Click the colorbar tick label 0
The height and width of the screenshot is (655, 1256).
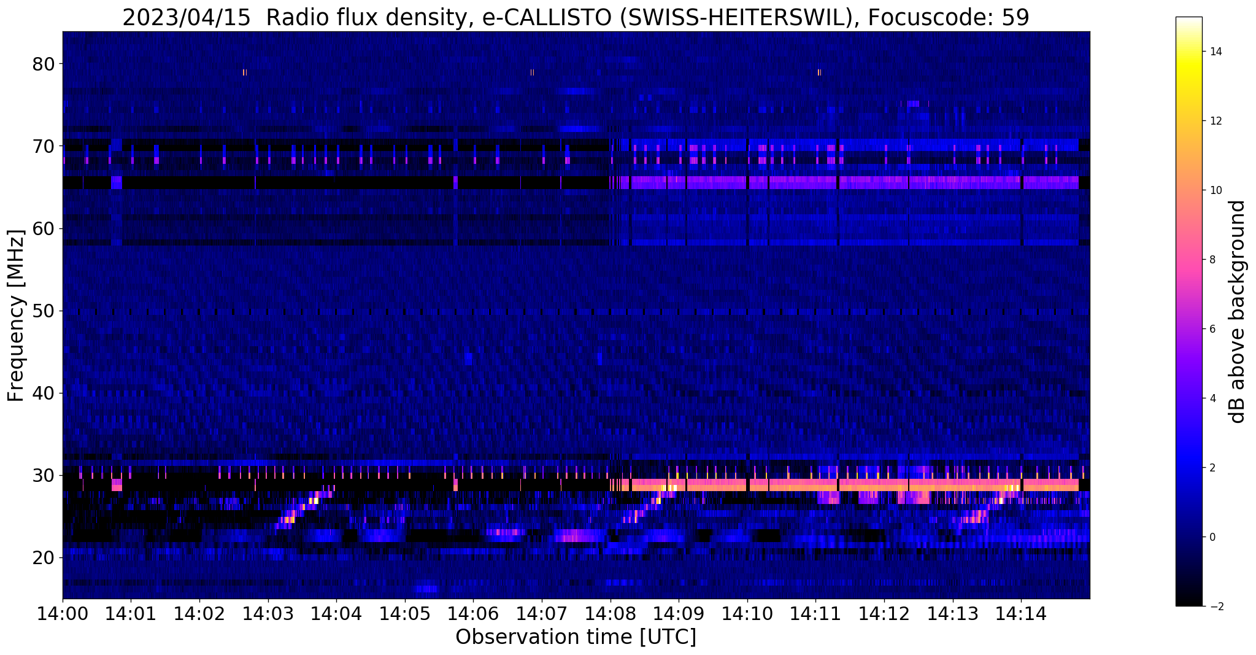pyautogui.click(x=1212, y=537)
